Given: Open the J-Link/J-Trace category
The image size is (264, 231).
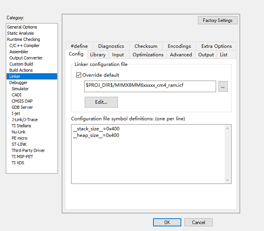Looking at the screenshot, I should coord(25,120).
